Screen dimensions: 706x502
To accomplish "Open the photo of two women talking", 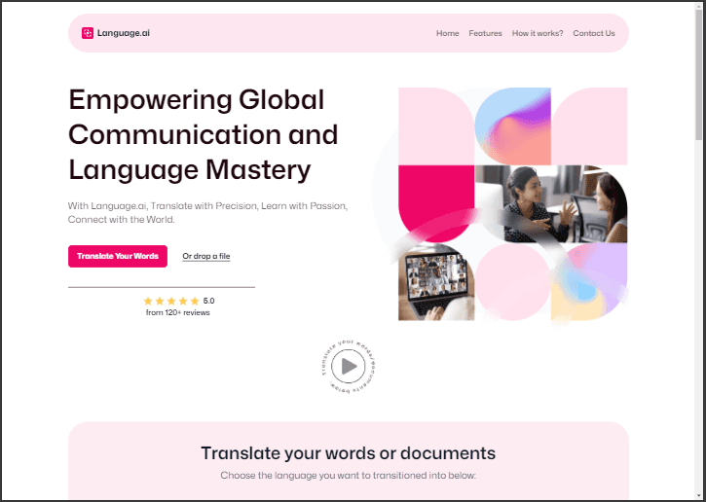I will pos(551,203).
